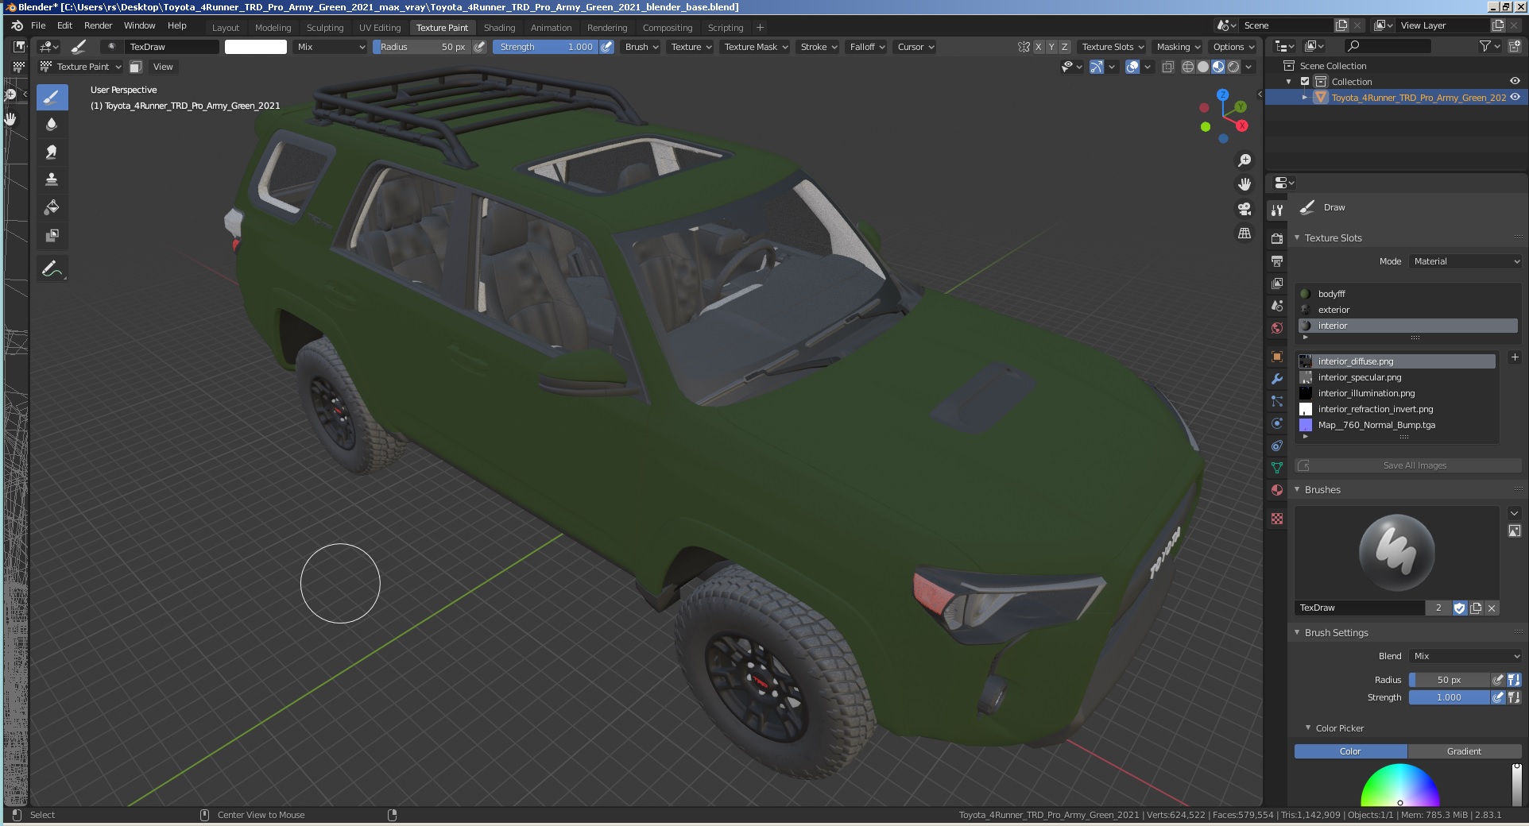Collapse the Brush Settings panel
The width and height of the screenshot is (1529, 826).
pos(1297,633)
